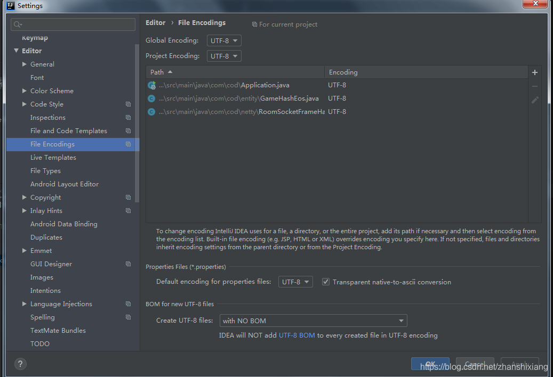Open help via question mark button
Screen dimensions: 553x377
point(20,364)
